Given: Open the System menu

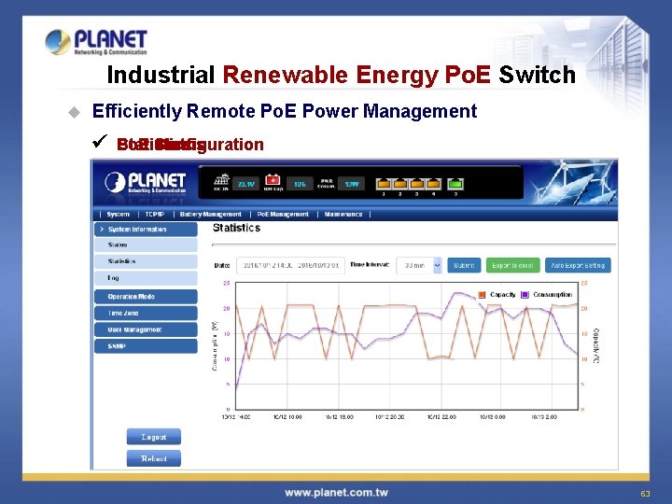Looking at the screenshot, I should (118, 215).
